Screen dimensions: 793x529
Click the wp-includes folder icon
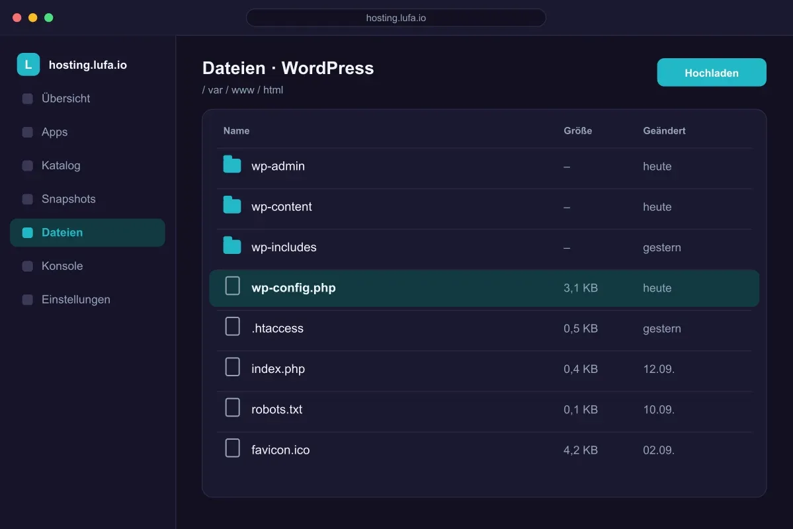click(x=232, y=245)
